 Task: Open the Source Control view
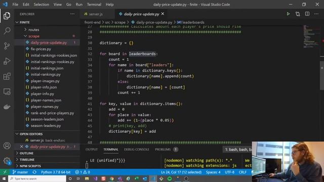[7, 46]
